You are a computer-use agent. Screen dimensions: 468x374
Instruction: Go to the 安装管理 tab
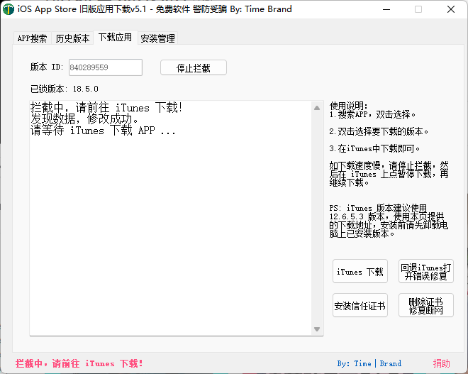coord(157,38)
